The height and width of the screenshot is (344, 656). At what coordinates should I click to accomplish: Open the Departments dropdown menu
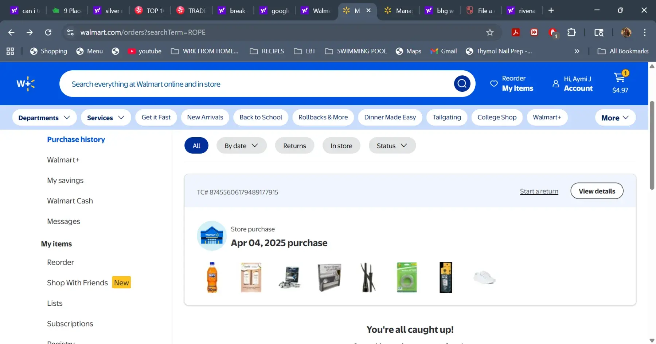click(44, 118)
